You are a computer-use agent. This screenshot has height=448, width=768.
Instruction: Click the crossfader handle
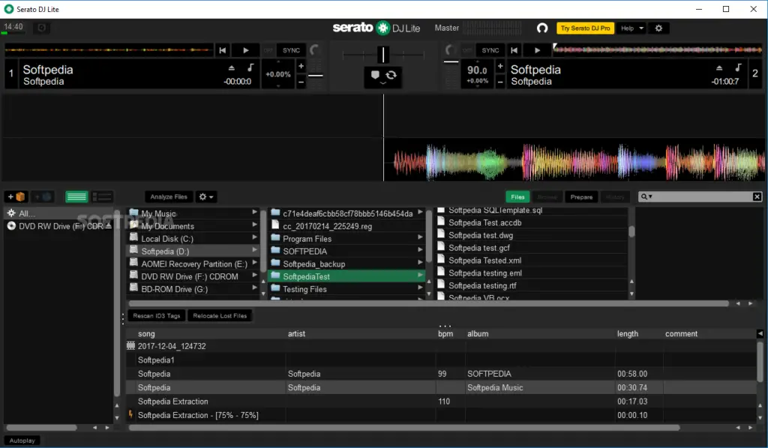click(x=383, y=54)
